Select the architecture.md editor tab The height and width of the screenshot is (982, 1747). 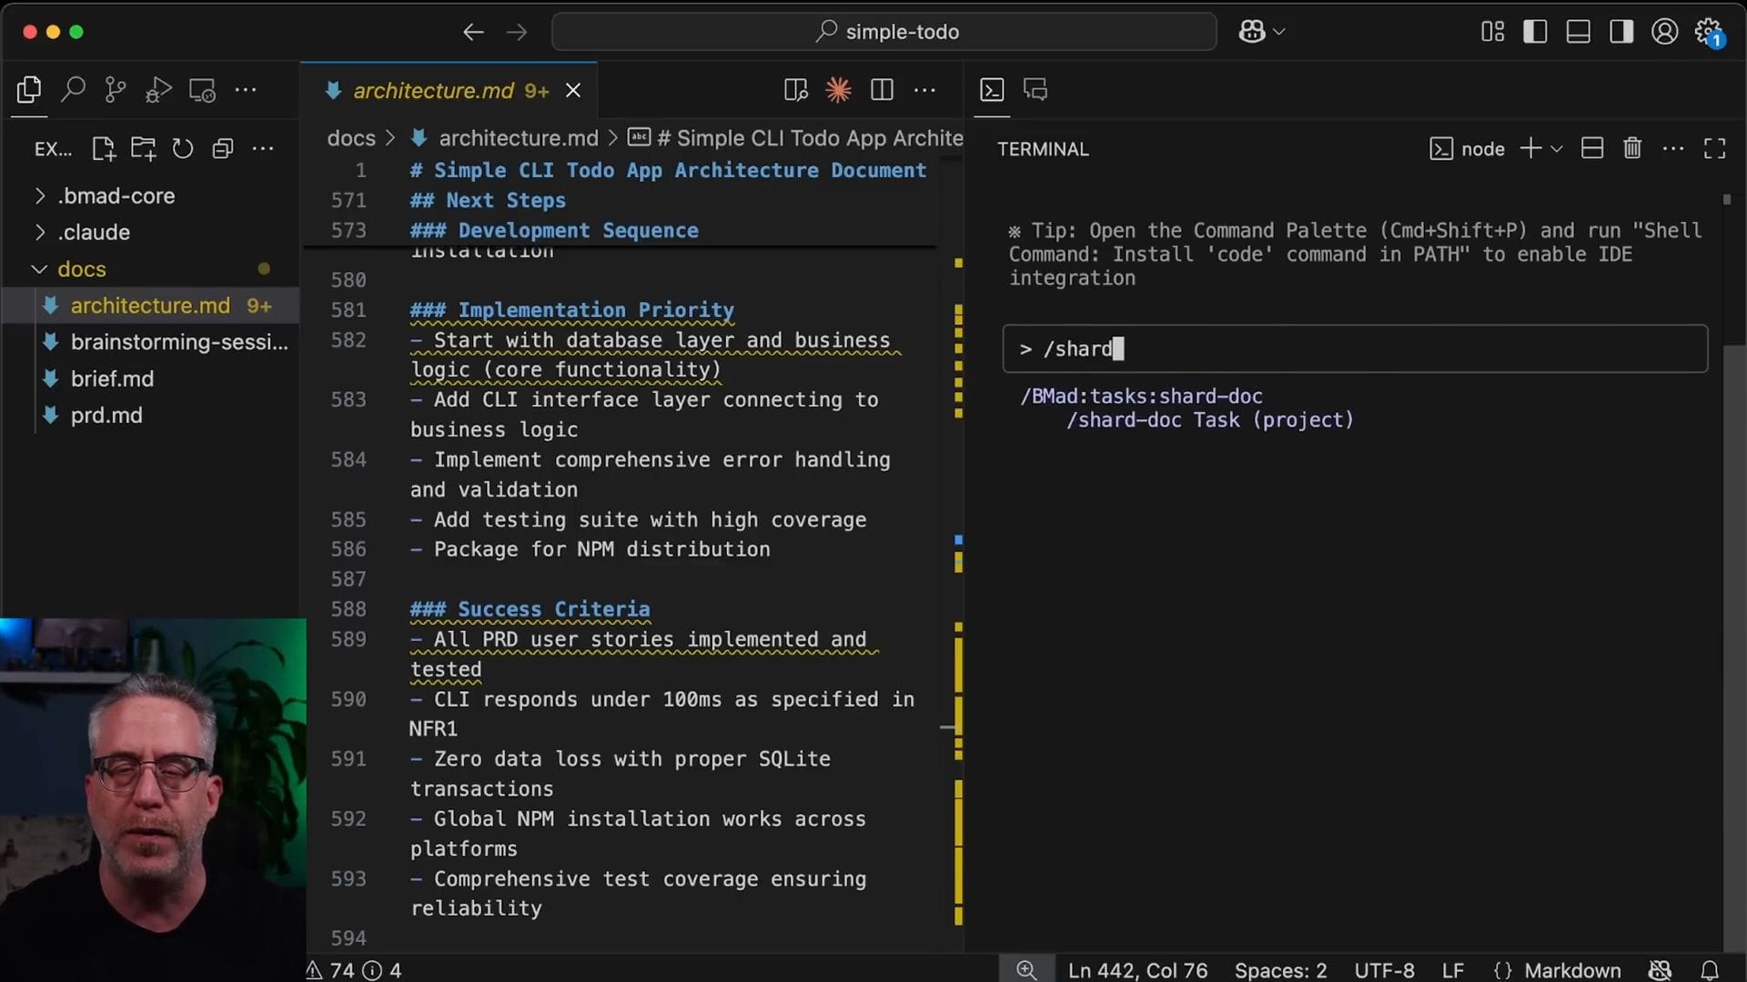[x=434, y=91]
